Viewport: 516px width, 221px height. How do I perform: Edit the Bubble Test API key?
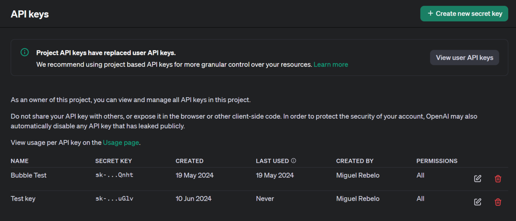(x=477, y=179)
